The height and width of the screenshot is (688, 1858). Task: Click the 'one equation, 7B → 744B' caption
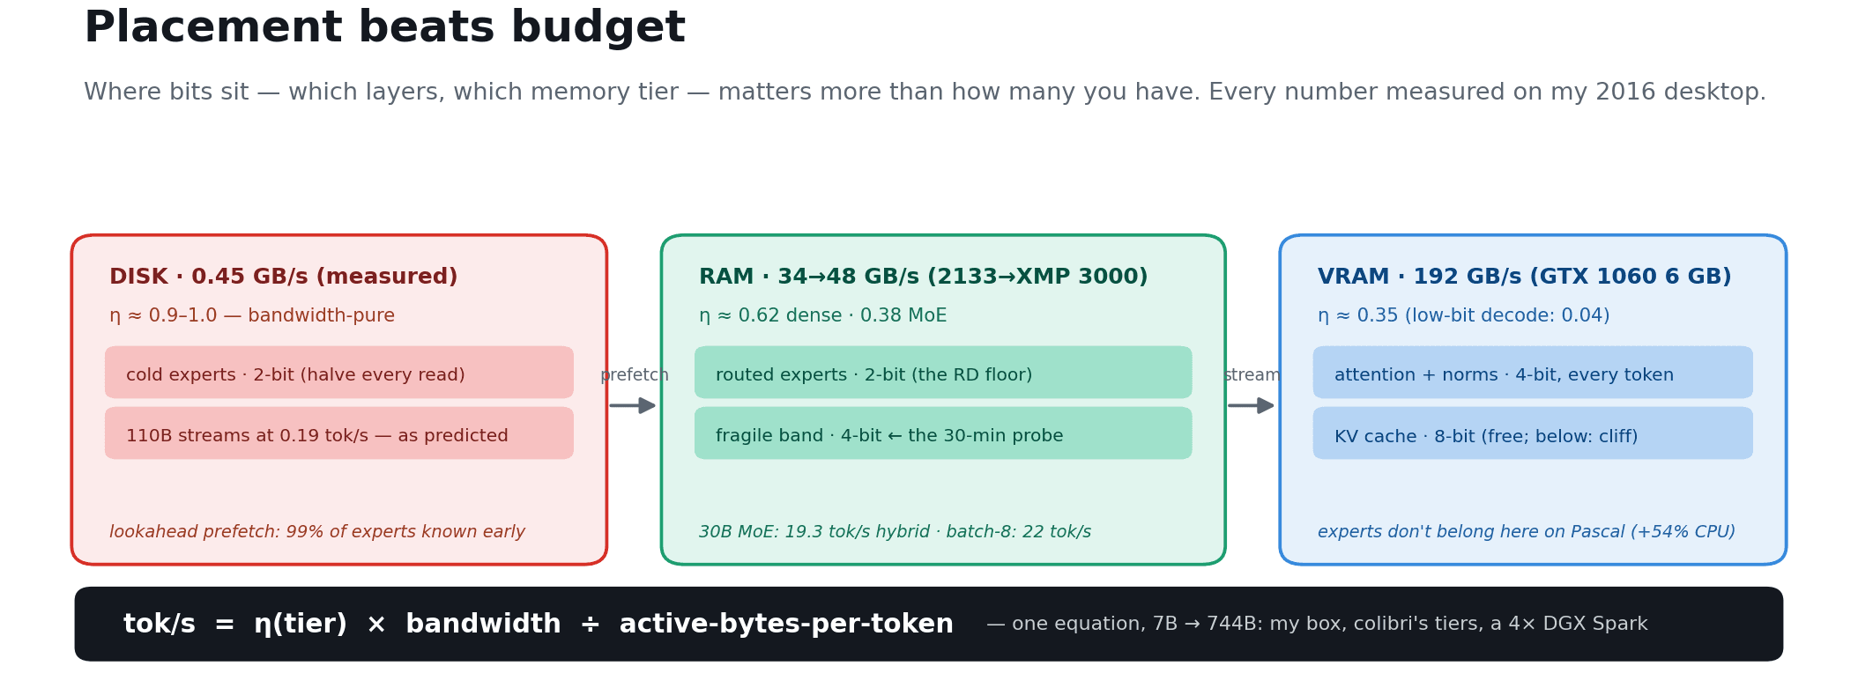click(x=1317, y=624)
